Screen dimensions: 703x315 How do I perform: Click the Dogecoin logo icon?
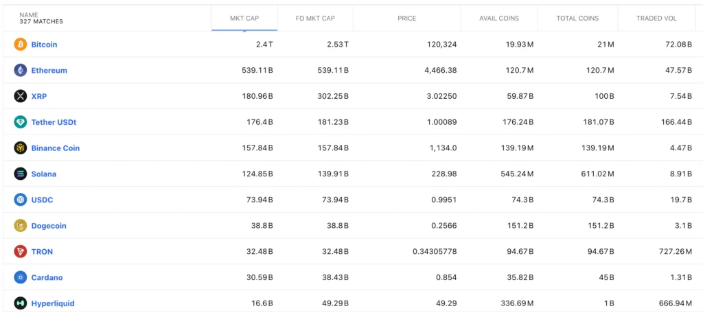[21, 226]
